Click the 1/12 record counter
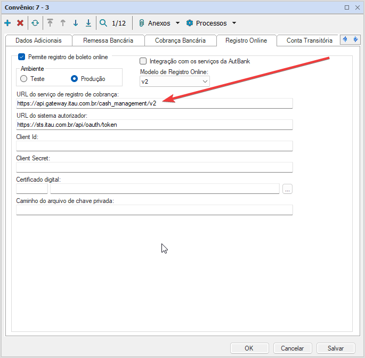This screenshot has height=358, width=365. pos(119,23)
